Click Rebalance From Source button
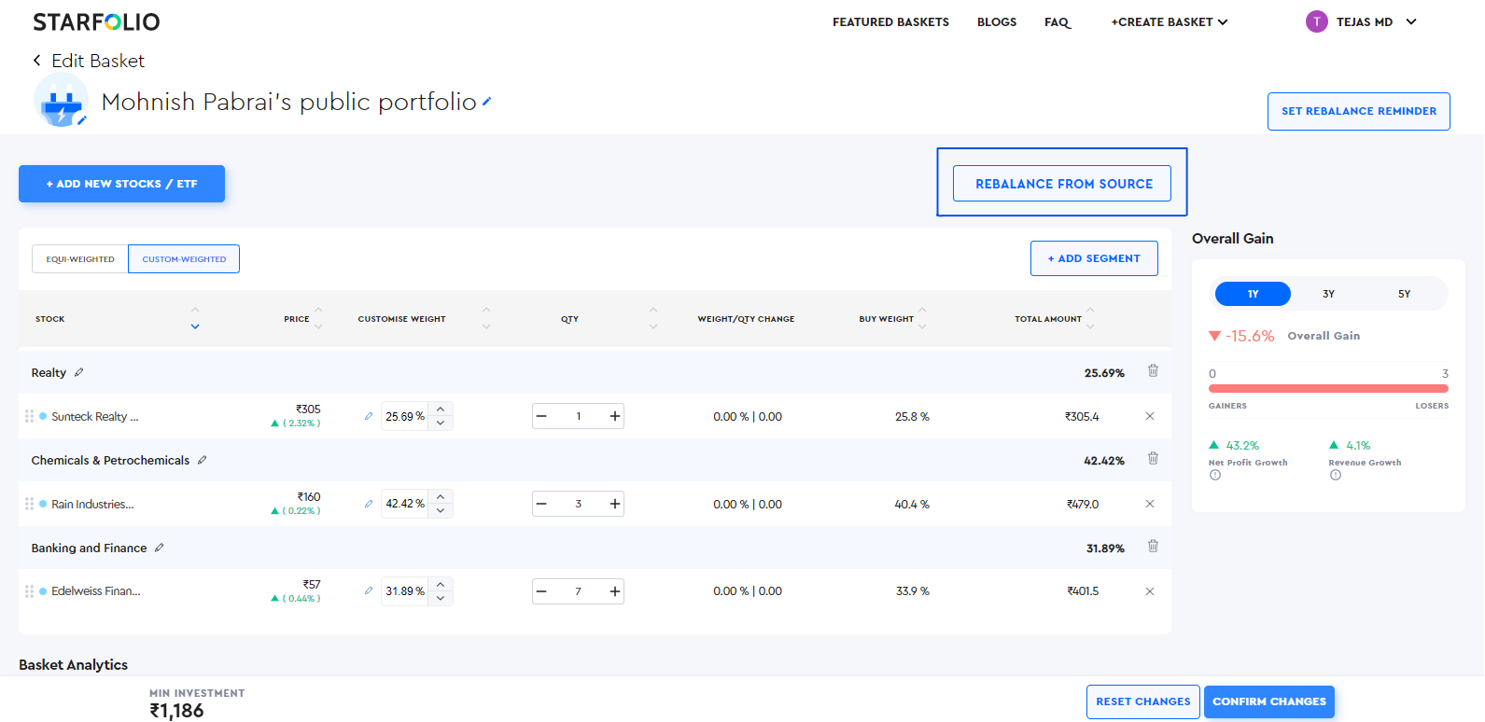The width and height of the screenshot is (1485, 722). click(x=1064, y=184)
